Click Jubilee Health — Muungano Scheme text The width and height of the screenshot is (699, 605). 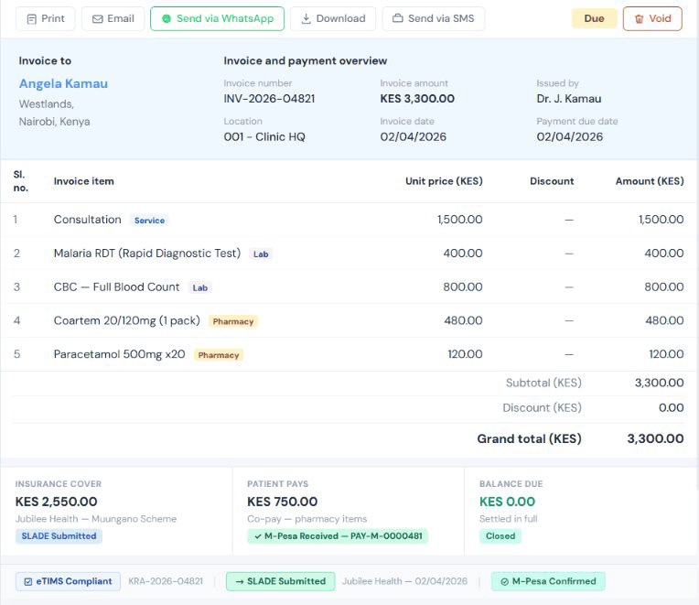[x=96, y=519]
